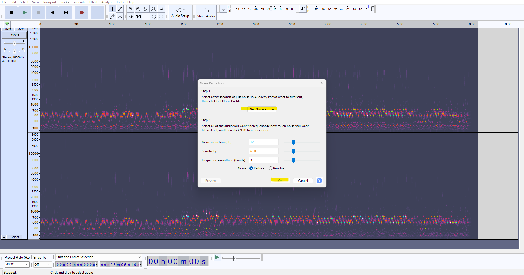Viewport: 524px width, 275px height.
Task: Cancel the Noise Reduction dialog
Action: pyautogui.click(x=303, y=181)
